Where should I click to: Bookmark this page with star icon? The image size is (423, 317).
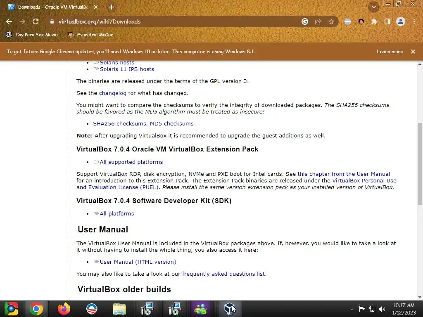(x=331, y=21)
